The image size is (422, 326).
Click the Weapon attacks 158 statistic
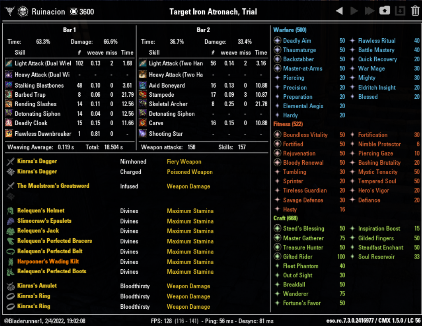tap(168, 147)
